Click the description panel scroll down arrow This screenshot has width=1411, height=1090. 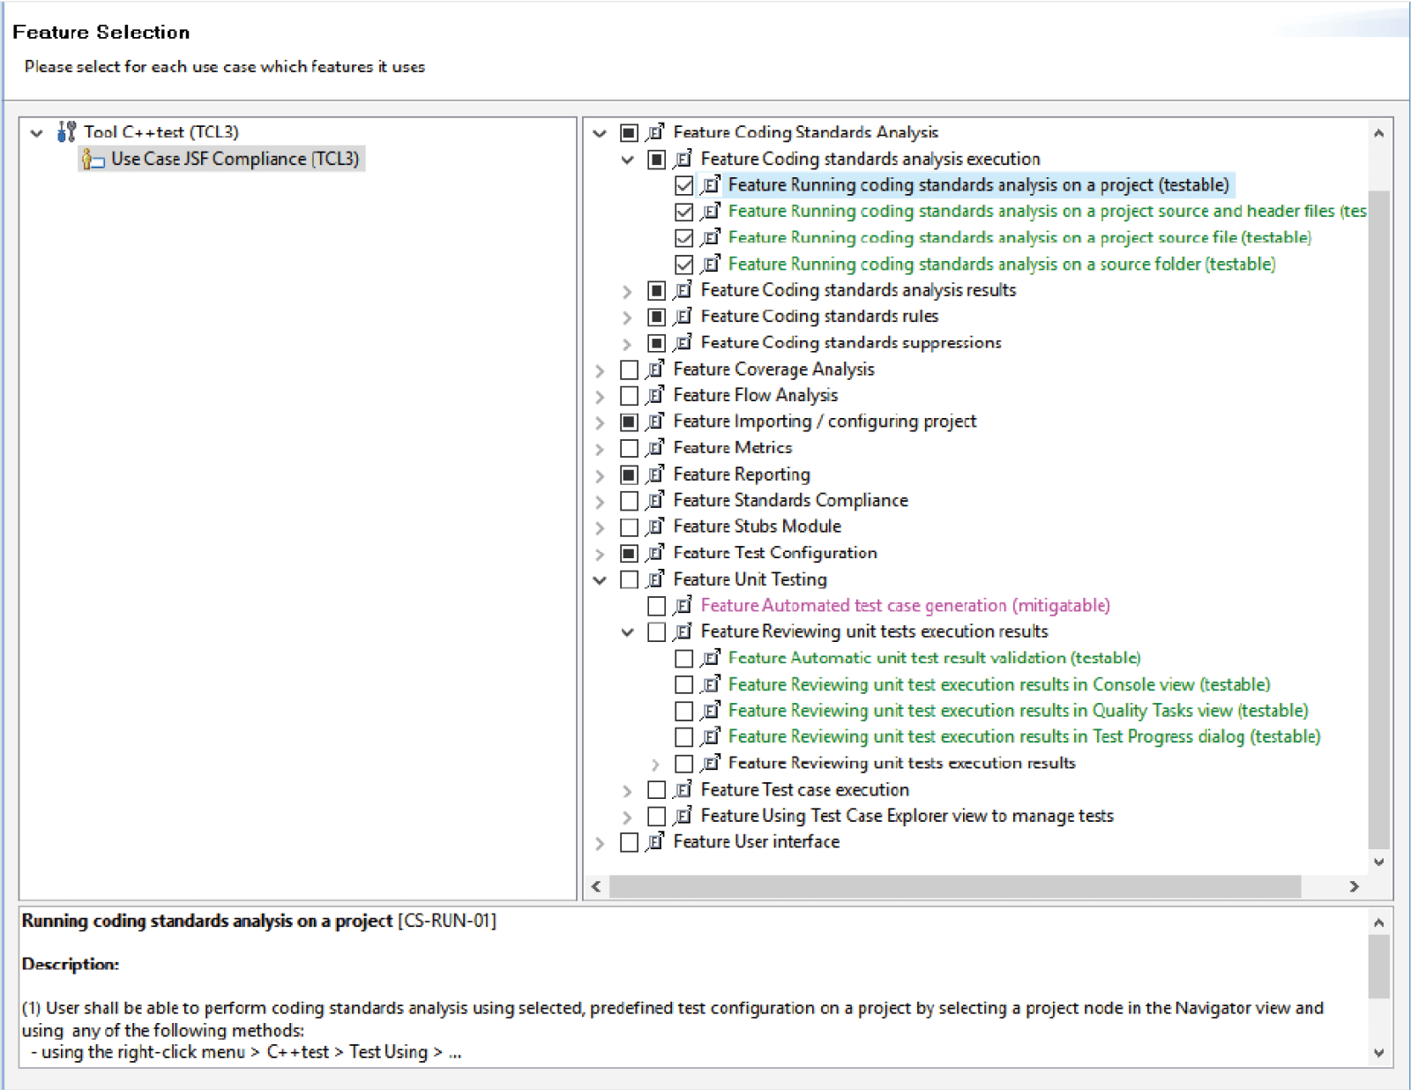1379,1053
